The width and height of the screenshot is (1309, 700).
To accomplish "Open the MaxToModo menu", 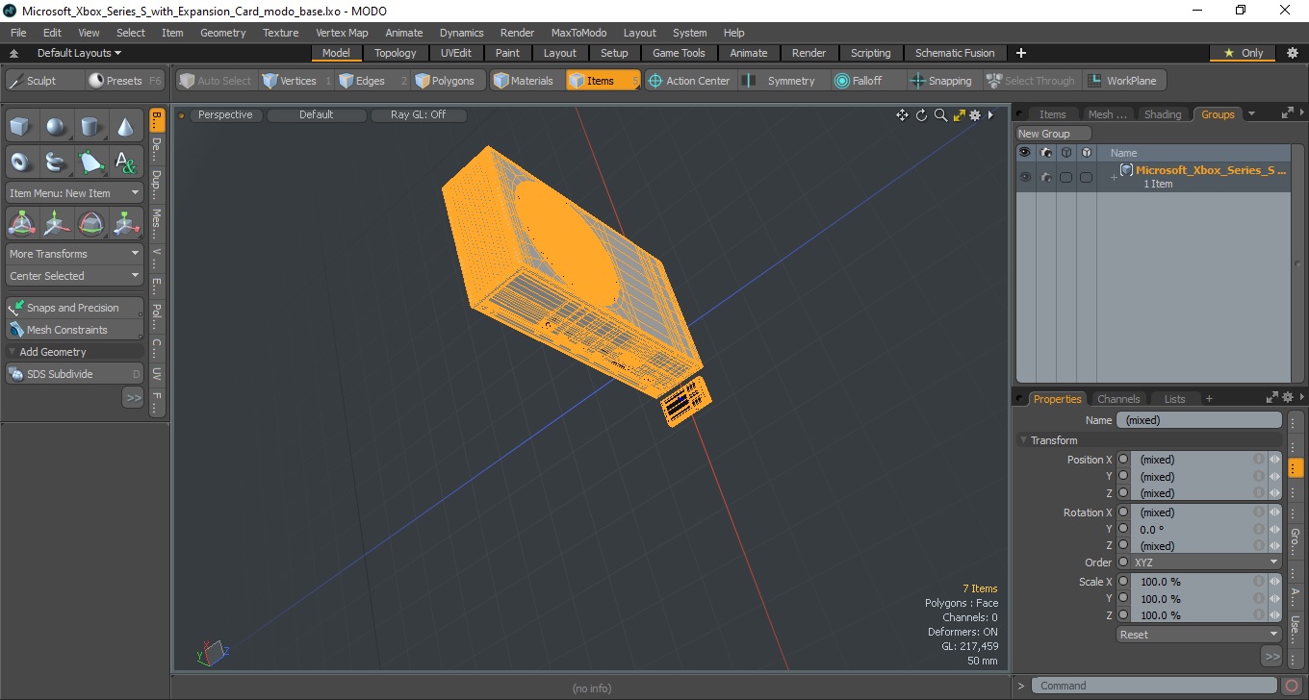I will pos(578,33).
